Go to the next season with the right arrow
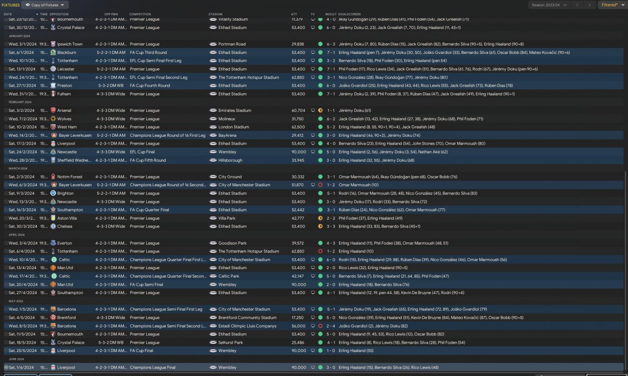 (590, 5)
